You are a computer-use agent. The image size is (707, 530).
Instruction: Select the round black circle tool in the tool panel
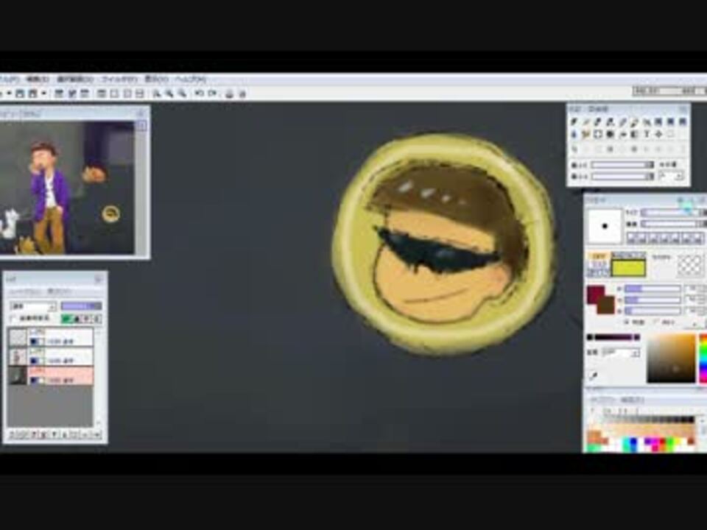[611, 134]
